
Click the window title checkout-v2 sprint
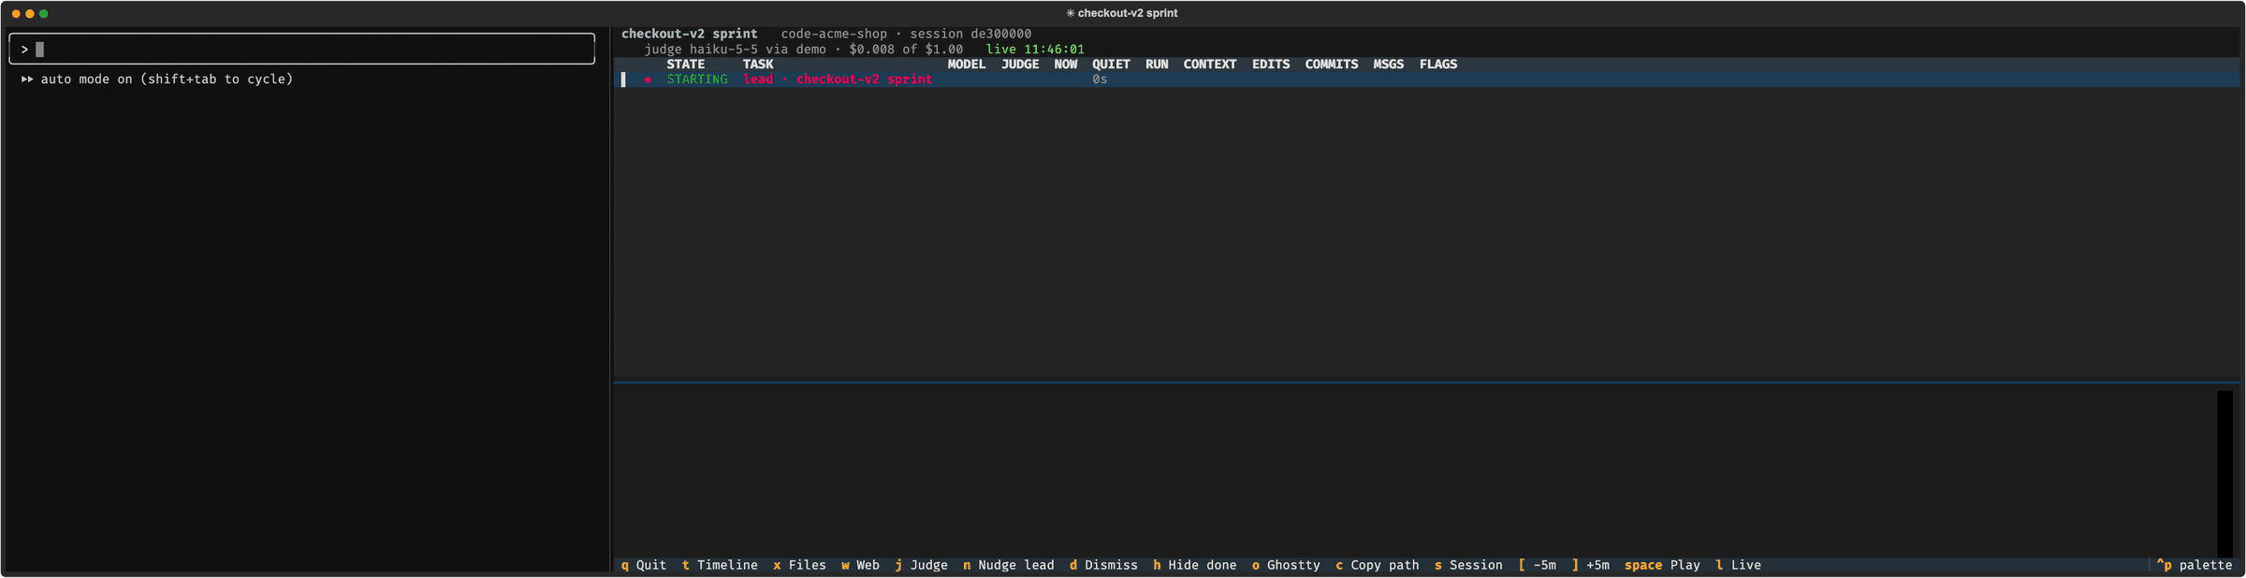[1121, 13]
